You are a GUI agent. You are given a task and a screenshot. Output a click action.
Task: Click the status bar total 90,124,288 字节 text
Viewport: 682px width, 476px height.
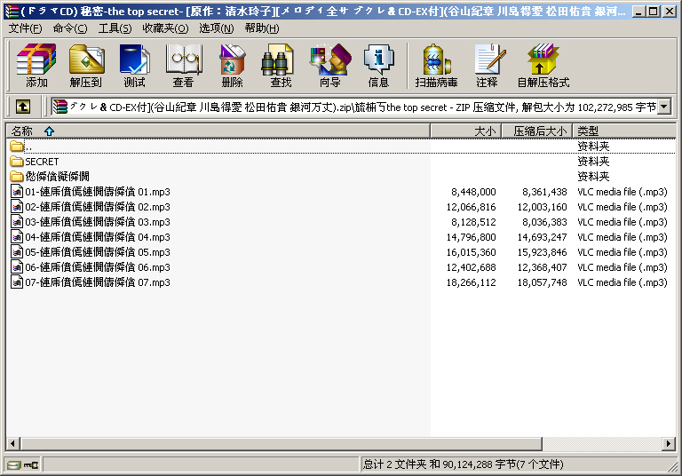point(463,464)
